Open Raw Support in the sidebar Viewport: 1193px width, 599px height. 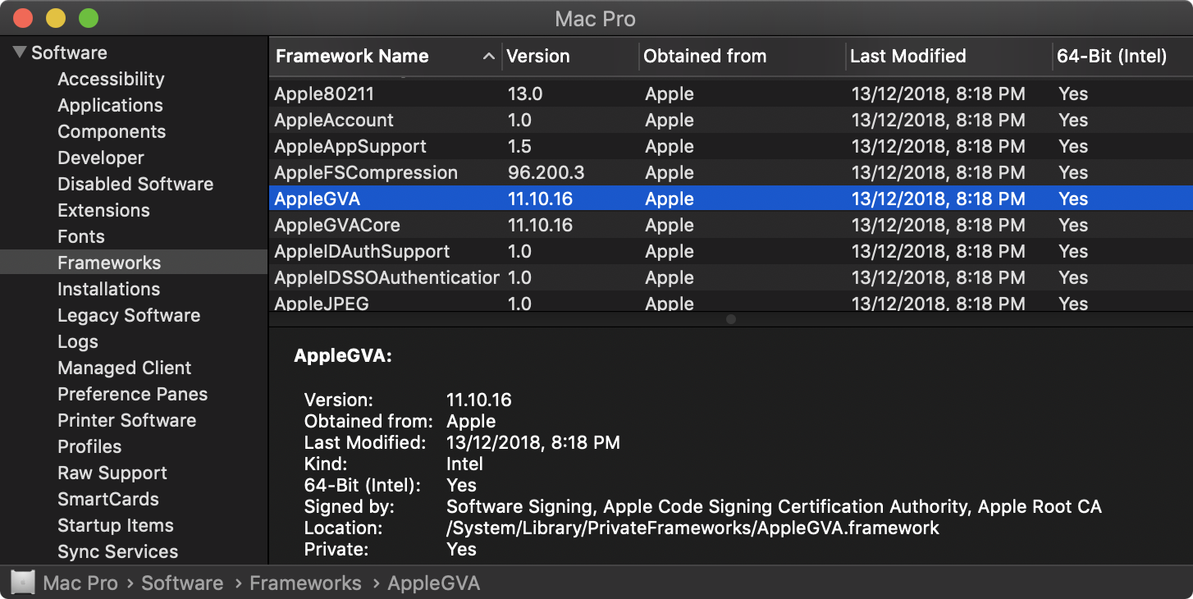click(112, 473)
